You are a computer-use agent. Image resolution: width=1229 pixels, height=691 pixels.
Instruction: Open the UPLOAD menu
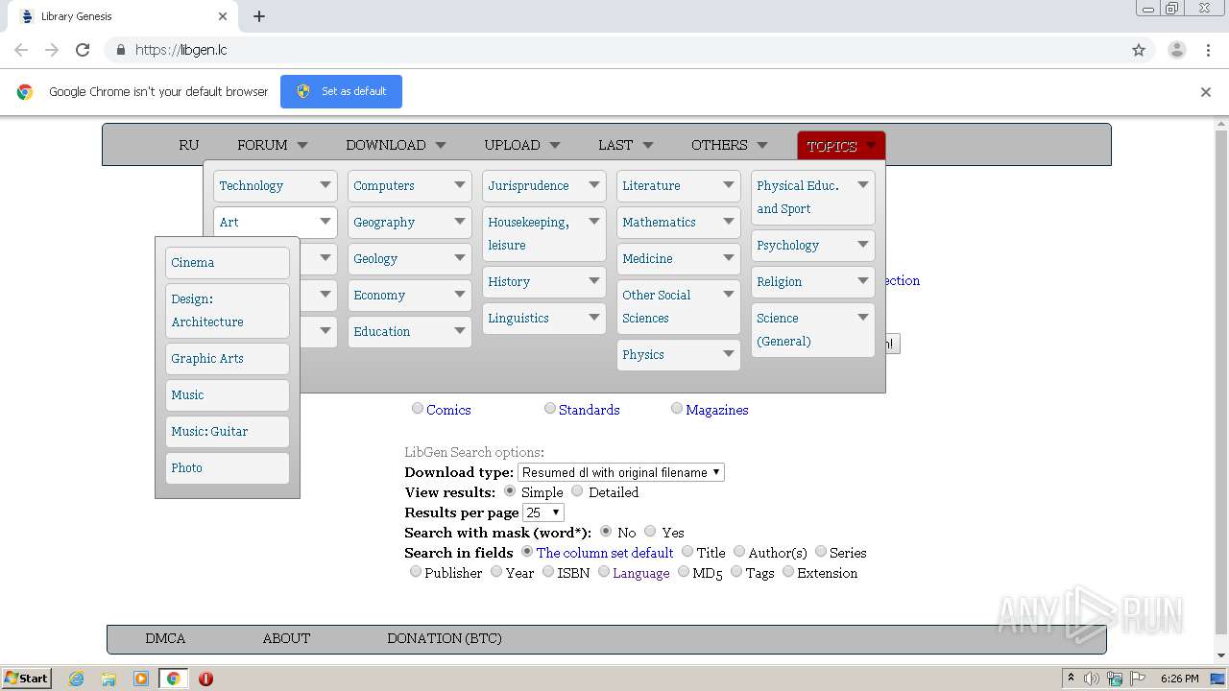[522, 145]
